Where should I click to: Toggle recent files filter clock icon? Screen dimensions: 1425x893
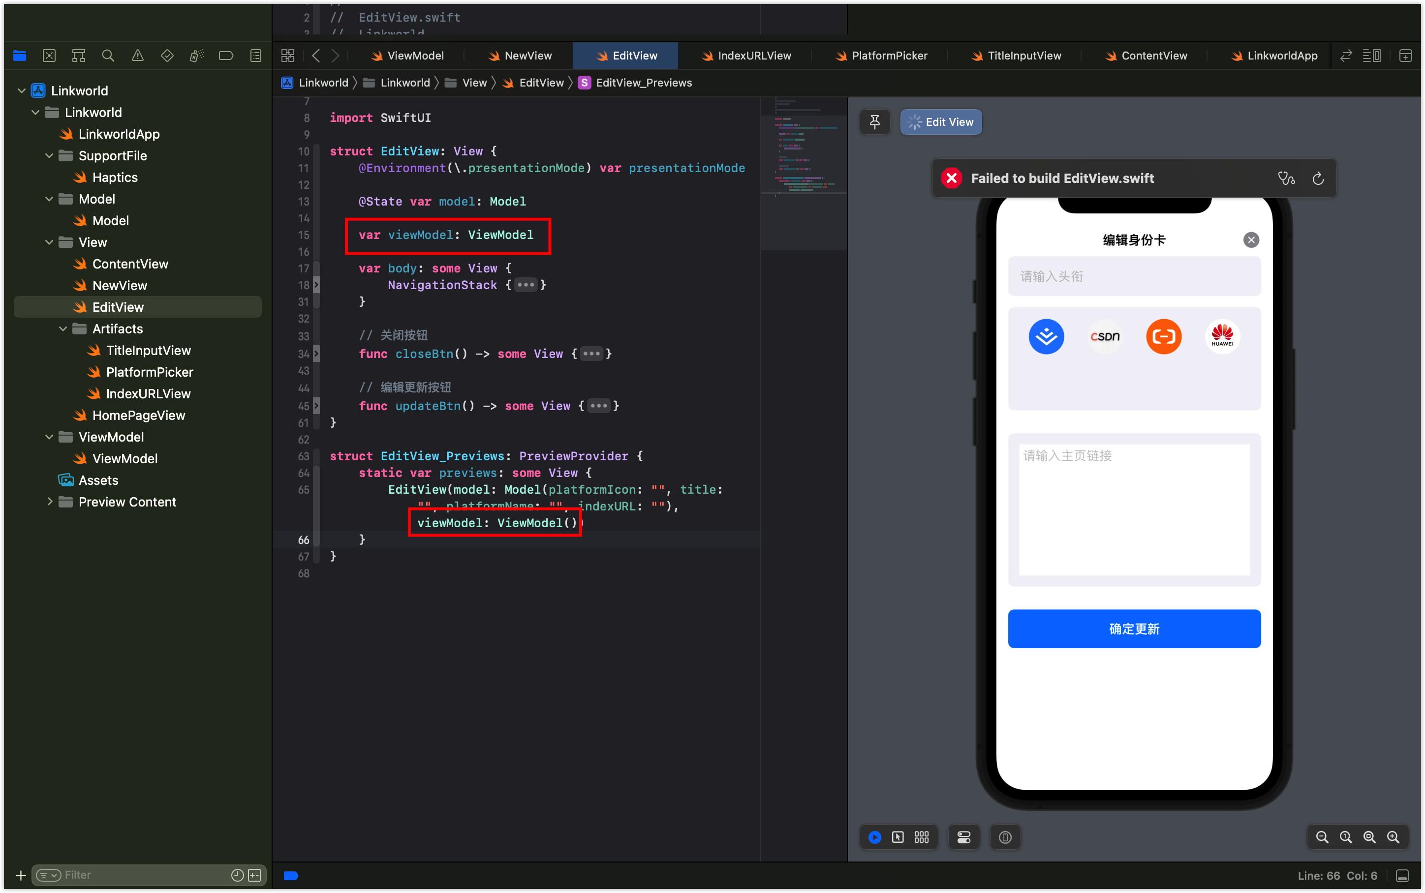point(238,875)
